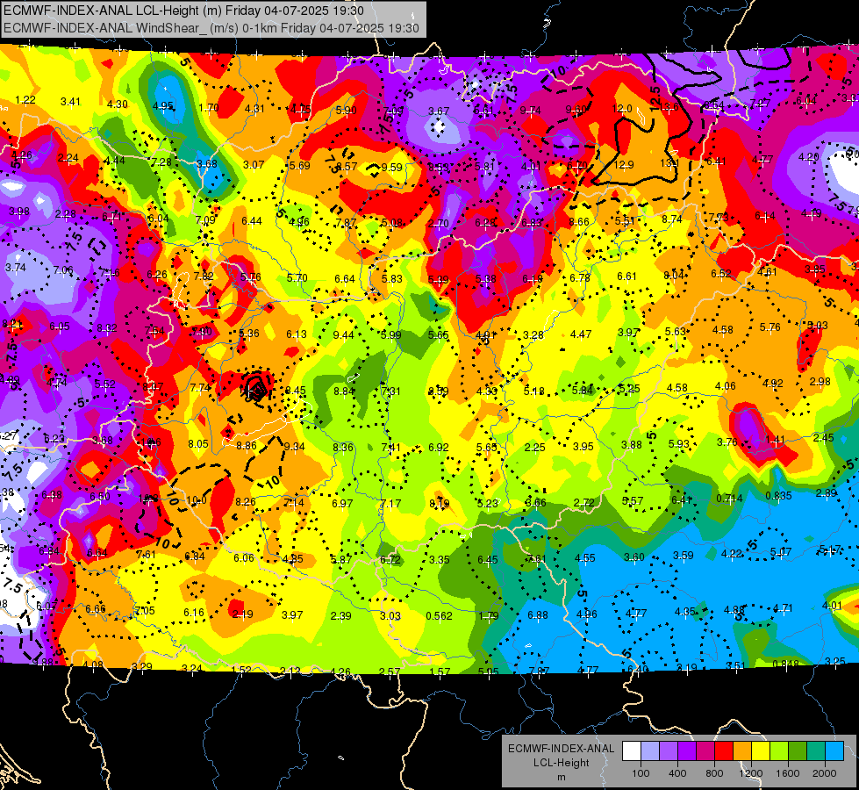The width and height of the screenshot is (859, 790).
Task: Click legend caption LCL-Height
Action: [561, 763]
